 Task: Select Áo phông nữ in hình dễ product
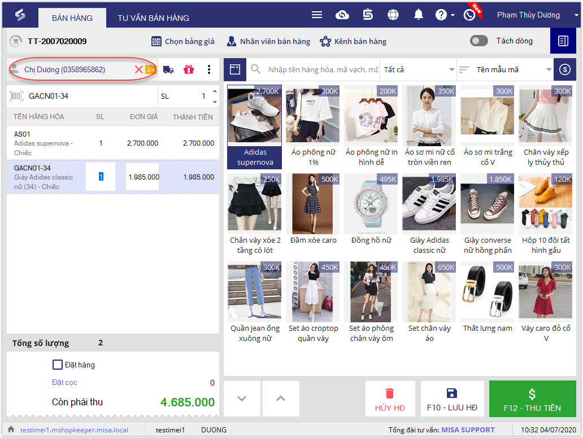(371, 126)
